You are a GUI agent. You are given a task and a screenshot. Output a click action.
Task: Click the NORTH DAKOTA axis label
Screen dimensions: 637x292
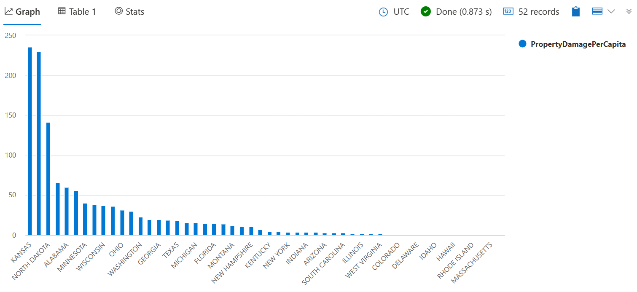pyautogui.click(x=32, y=261)
